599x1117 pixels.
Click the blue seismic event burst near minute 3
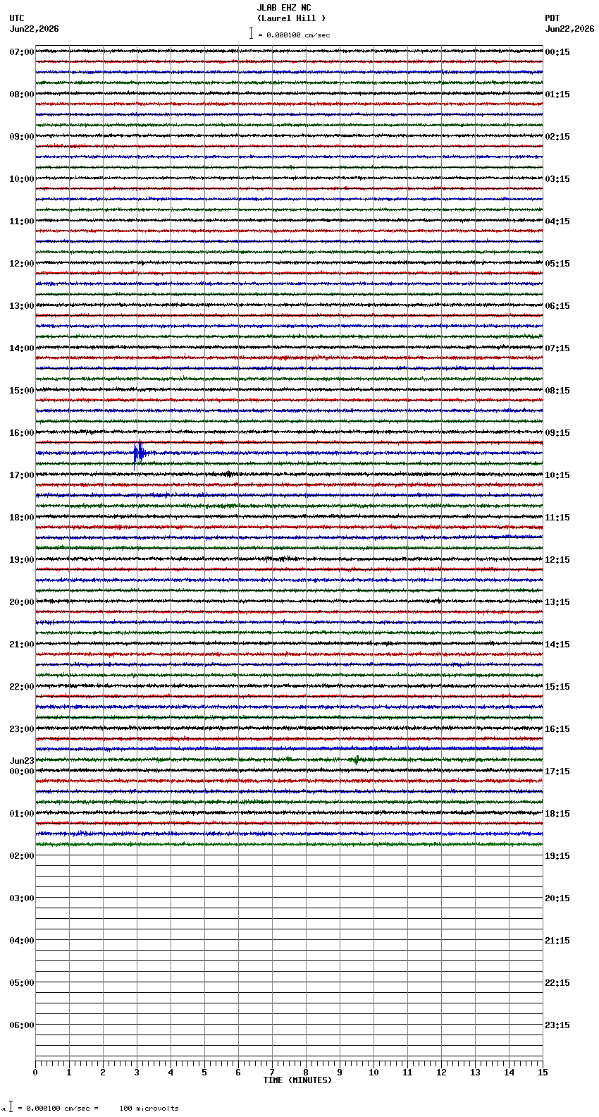coord(140,453)
